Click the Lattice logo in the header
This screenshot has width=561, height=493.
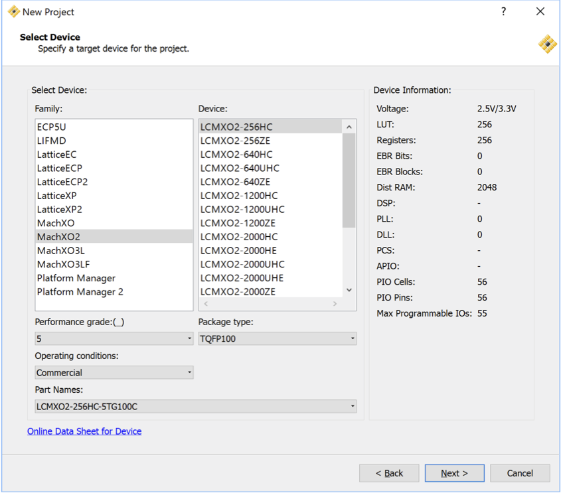548,44
